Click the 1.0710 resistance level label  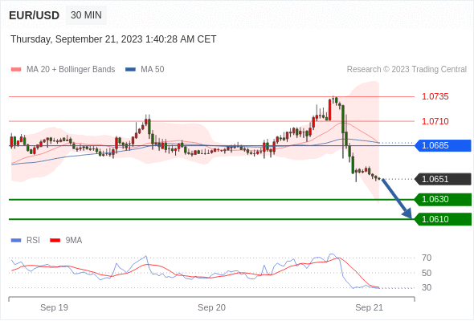click(435, 121)
